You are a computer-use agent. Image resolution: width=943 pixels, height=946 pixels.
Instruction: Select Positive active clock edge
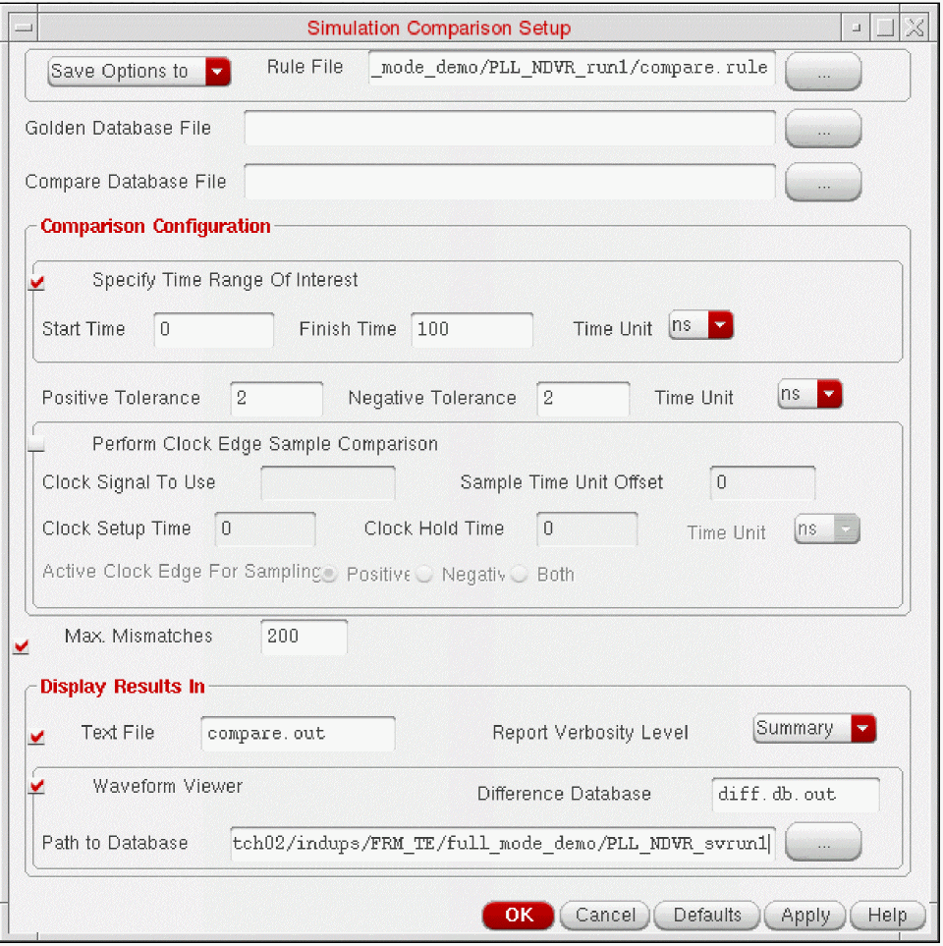click(x=328, y=575)
